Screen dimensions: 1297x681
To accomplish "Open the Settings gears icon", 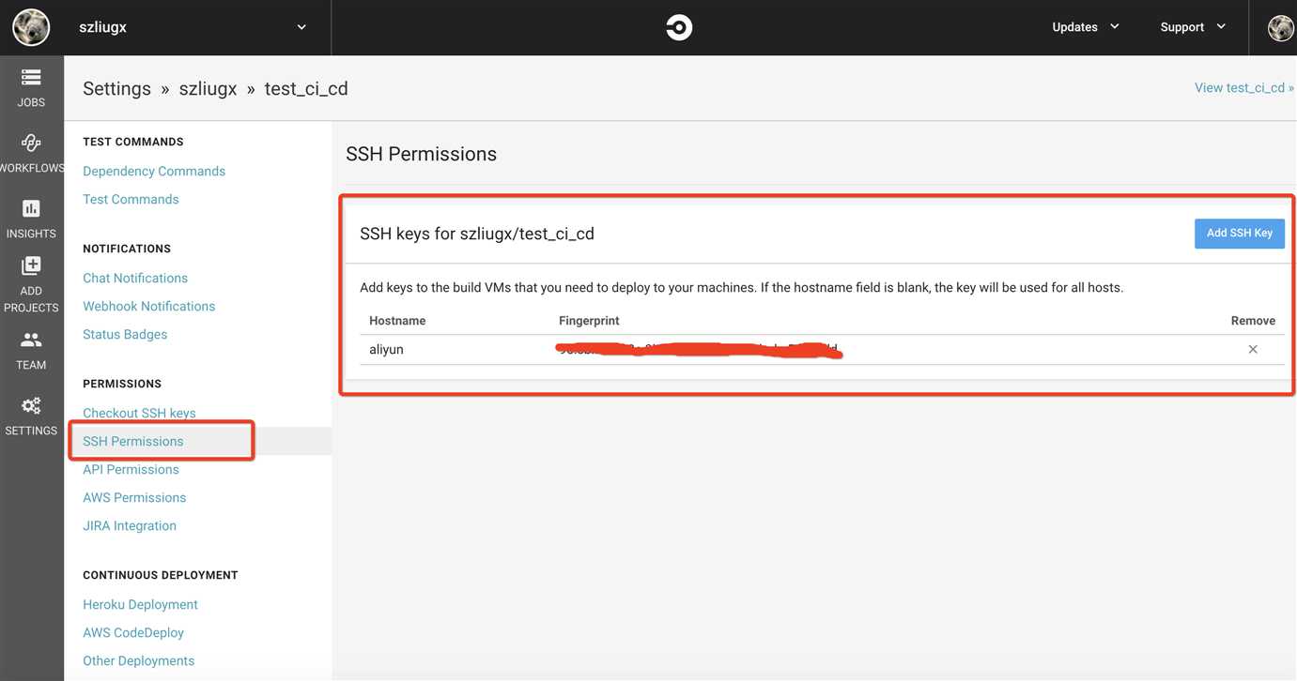I will click(31, 405).
